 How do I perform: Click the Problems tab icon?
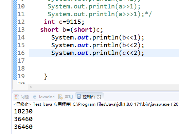click(16, 97)
